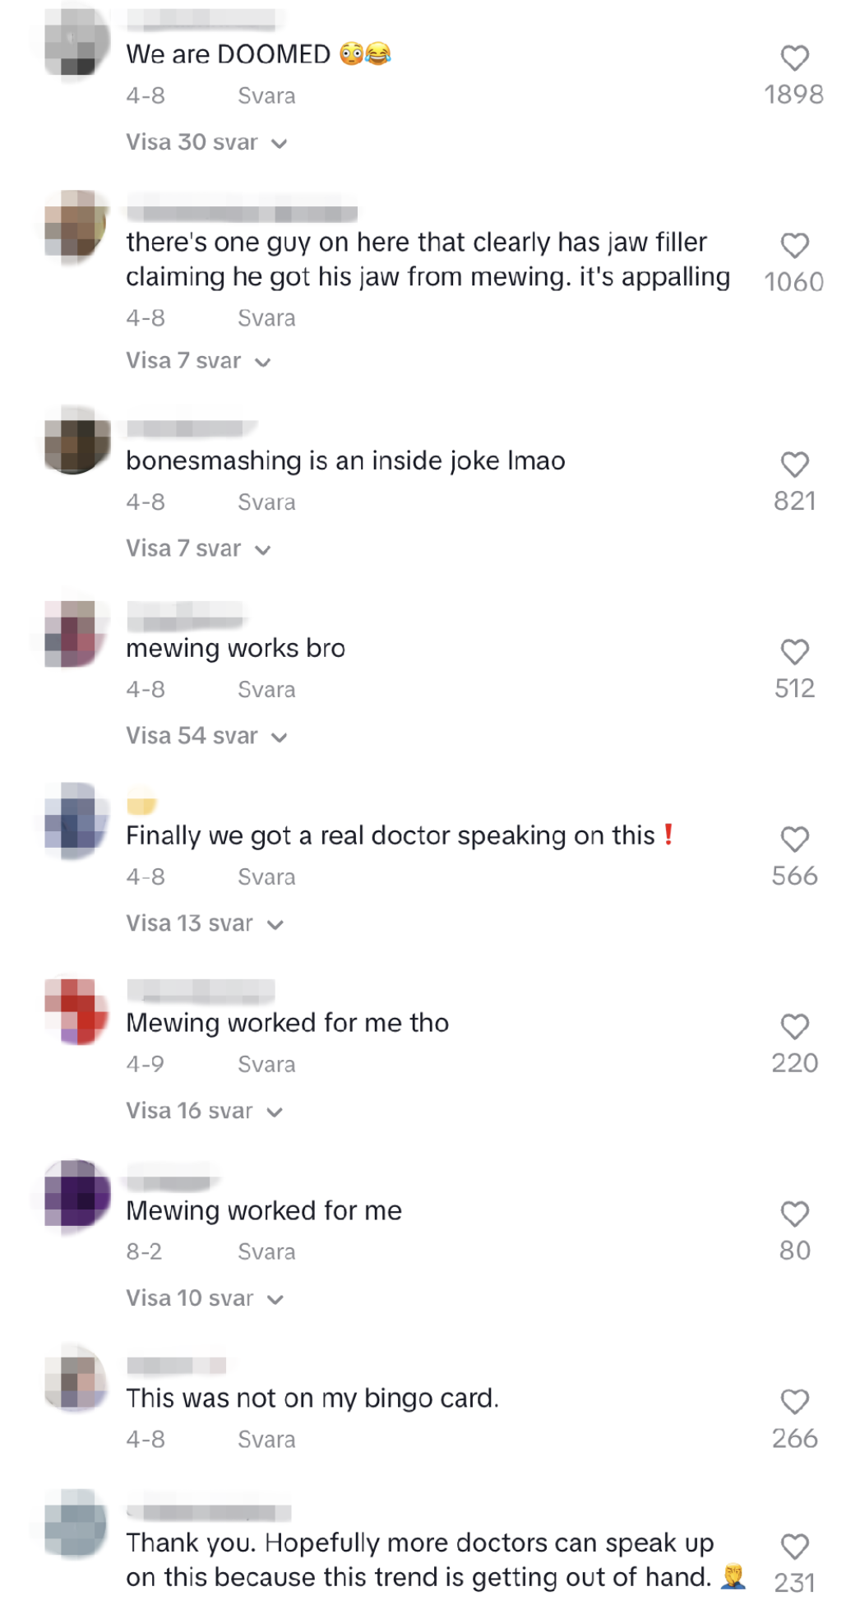Screen dimensions: 860x1605
Task: Like the 'mewing works bro' comment
Action: click(x=794, y=652)
